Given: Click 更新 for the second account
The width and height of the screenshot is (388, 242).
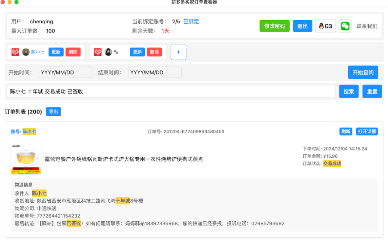Looking at the screenshot, I should (137, 52).
